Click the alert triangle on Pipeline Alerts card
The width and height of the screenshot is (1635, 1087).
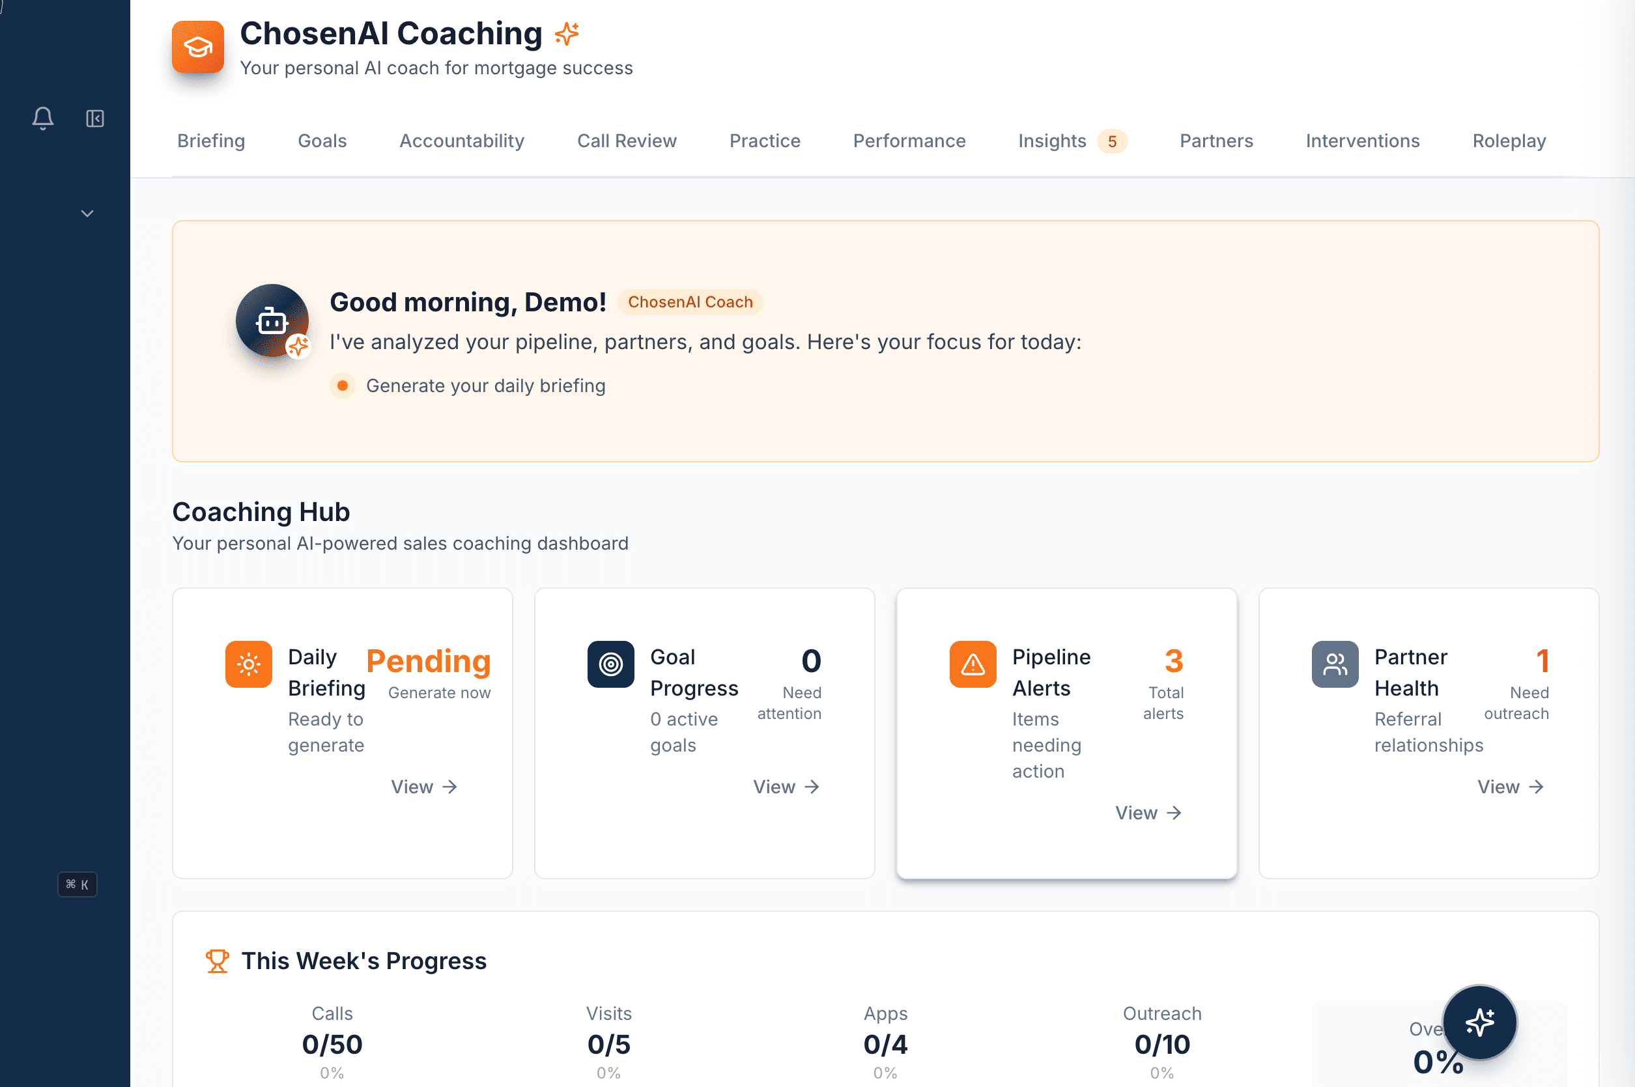tap(972, 664)
